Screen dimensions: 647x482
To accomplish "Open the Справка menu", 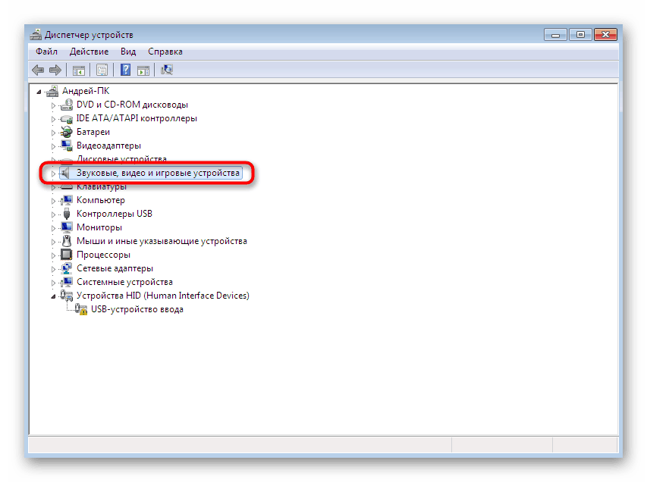I will [x=165, y=52].
